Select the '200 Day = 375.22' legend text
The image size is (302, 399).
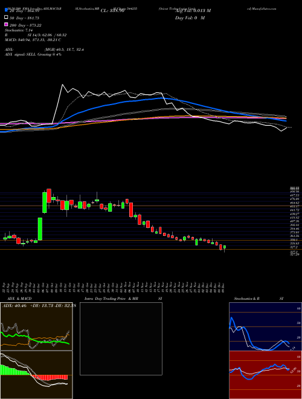pos(25,25)
